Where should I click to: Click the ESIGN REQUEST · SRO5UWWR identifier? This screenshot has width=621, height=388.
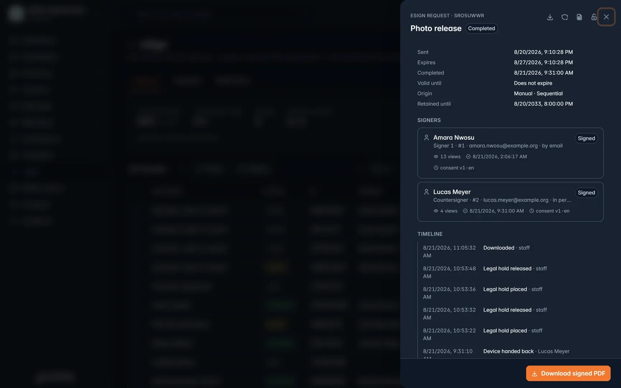point(447,16)
